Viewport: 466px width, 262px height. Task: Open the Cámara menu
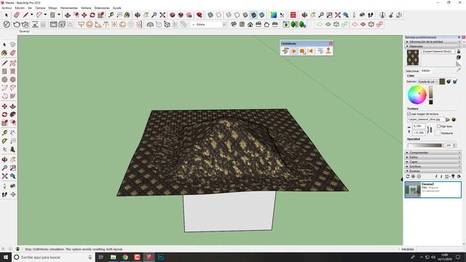coord(40,8)
